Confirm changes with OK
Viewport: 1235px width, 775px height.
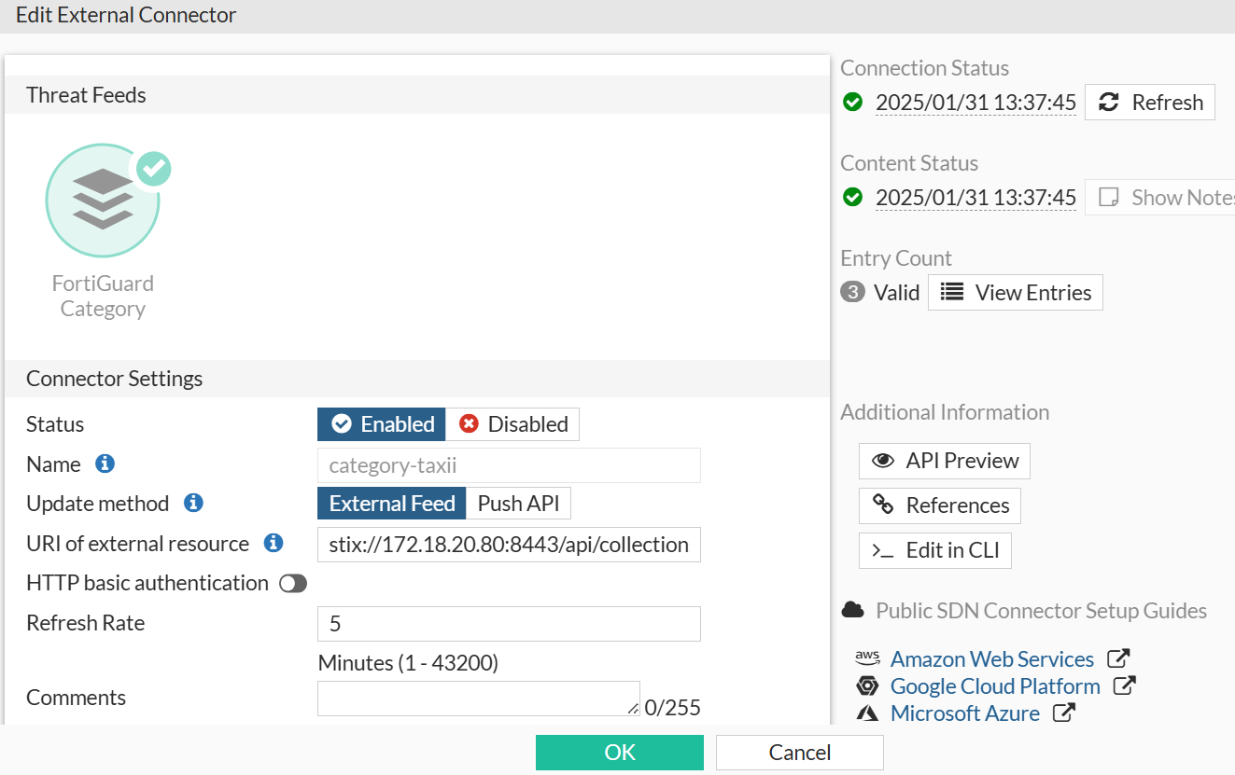pyautogui.click(x=619, y=752)
